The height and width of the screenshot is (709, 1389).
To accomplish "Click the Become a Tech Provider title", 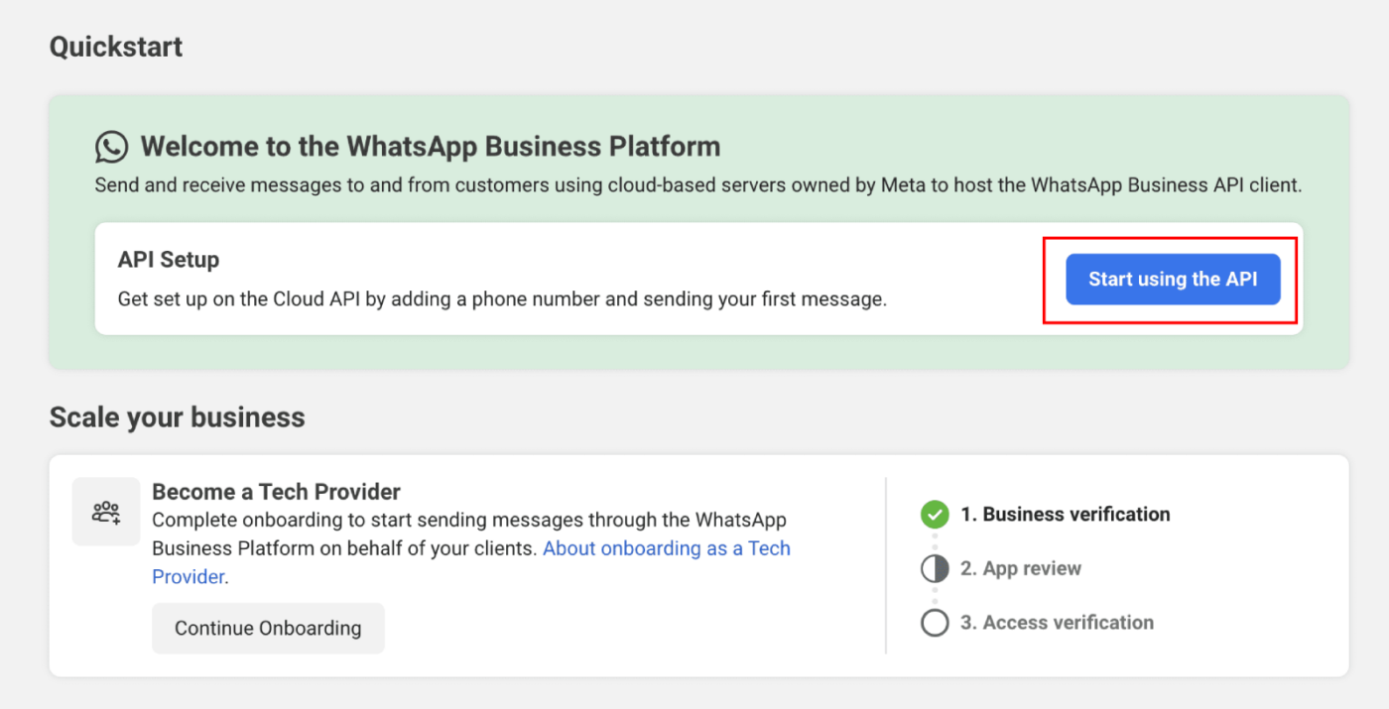I will [x=276, y=491].
